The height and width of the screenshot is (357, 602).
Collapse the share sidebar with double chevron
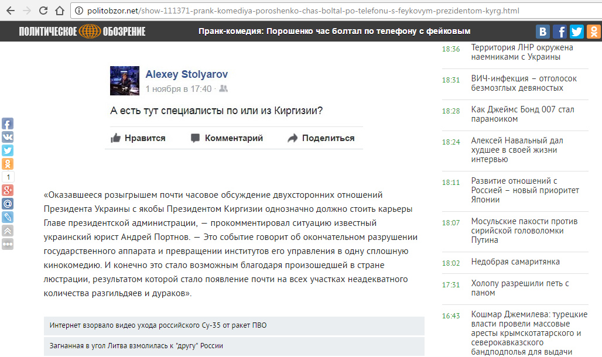pyautogui.click(x=8, y=231)
